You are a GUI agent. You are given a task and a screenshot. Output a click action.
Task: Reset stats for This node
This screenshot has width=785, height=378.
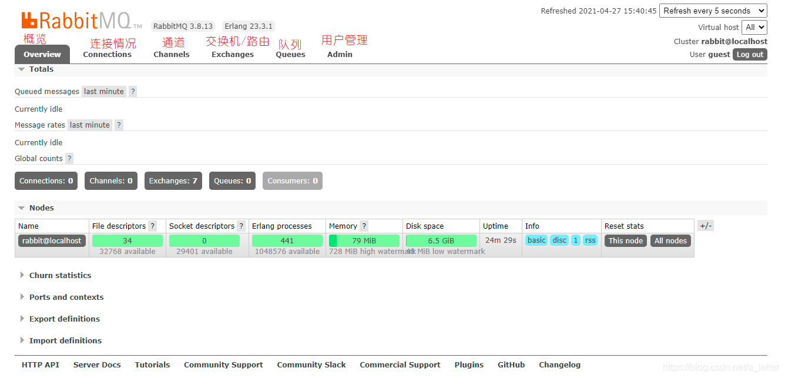(x=625, y=240)
